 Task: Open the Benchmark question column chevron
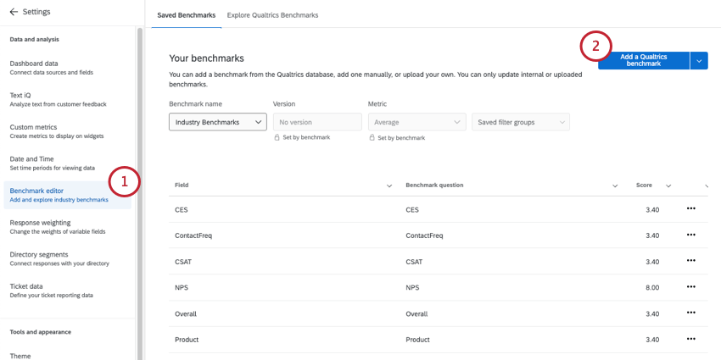pyautogui.click(x=616, y=186)
